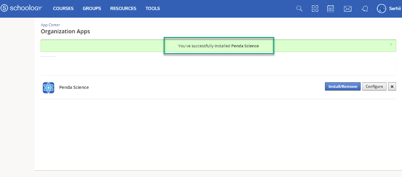Image resolution: width=402 pixels, height=177 pixels.
Task: Click the Install/Remove button
Action: click(343, 86)
